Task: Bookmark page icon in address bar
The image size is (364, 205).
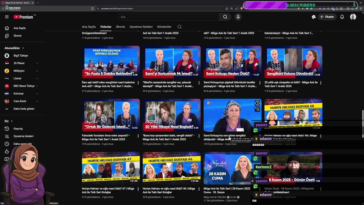Action: coord(92,9)
